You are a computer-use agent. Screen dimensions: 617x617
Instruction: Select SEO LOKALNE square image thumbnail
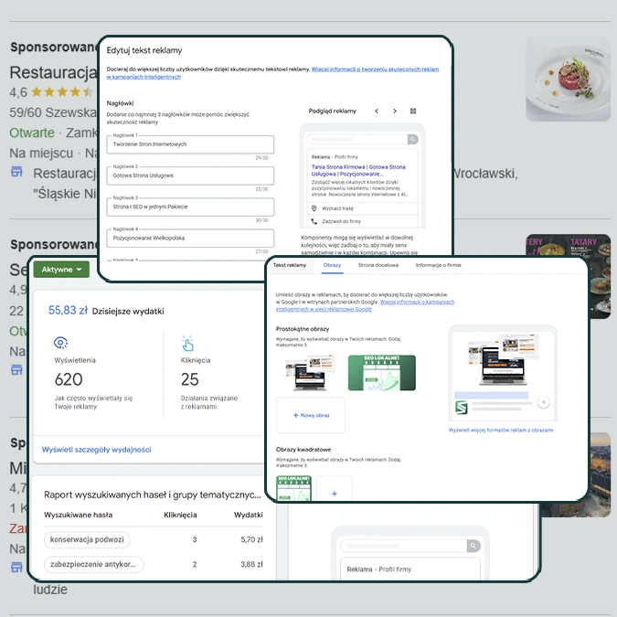click(293, 488)
